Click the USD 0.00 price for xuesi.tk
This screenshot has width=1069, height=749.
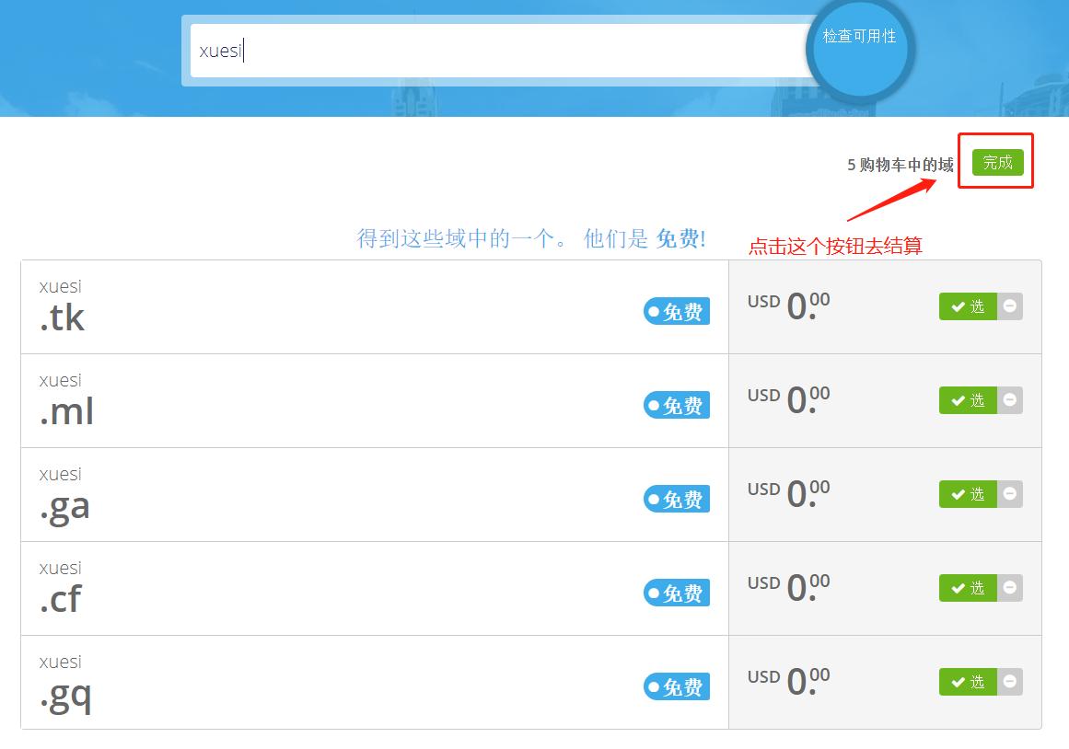click(x=789, y=305)
